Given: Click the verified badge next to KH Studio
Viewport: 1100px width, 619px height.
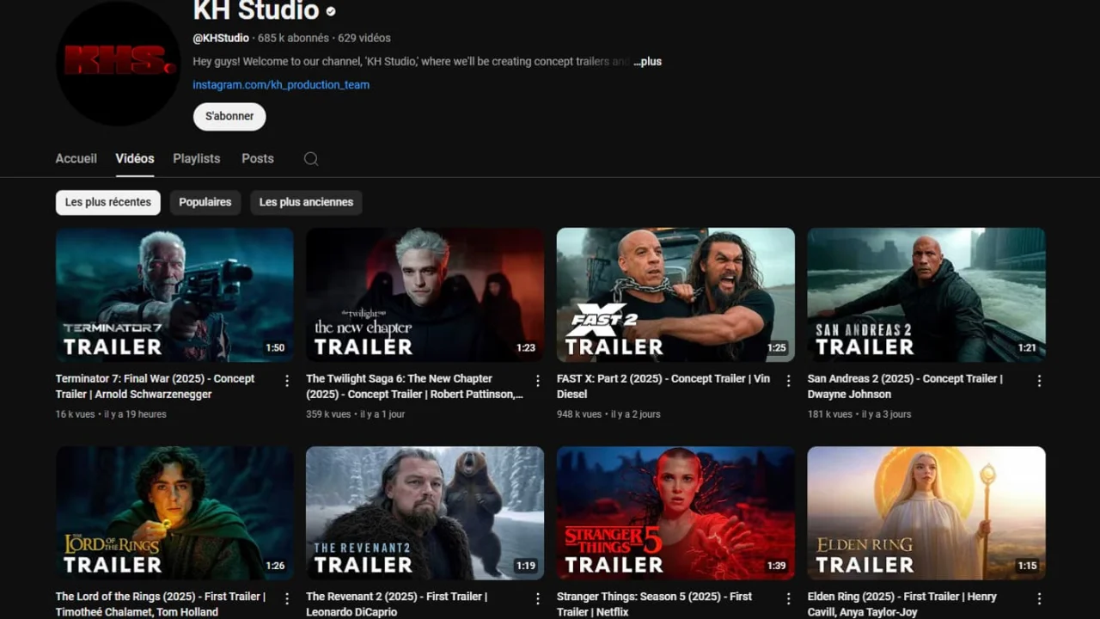Looking at the screenshot, I should pos(330,12).
